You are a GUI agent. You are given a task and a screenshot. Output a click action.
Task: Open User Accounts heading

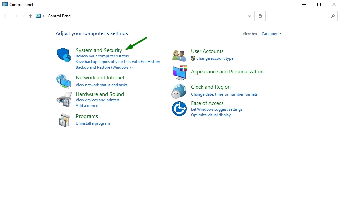point(207,51)
